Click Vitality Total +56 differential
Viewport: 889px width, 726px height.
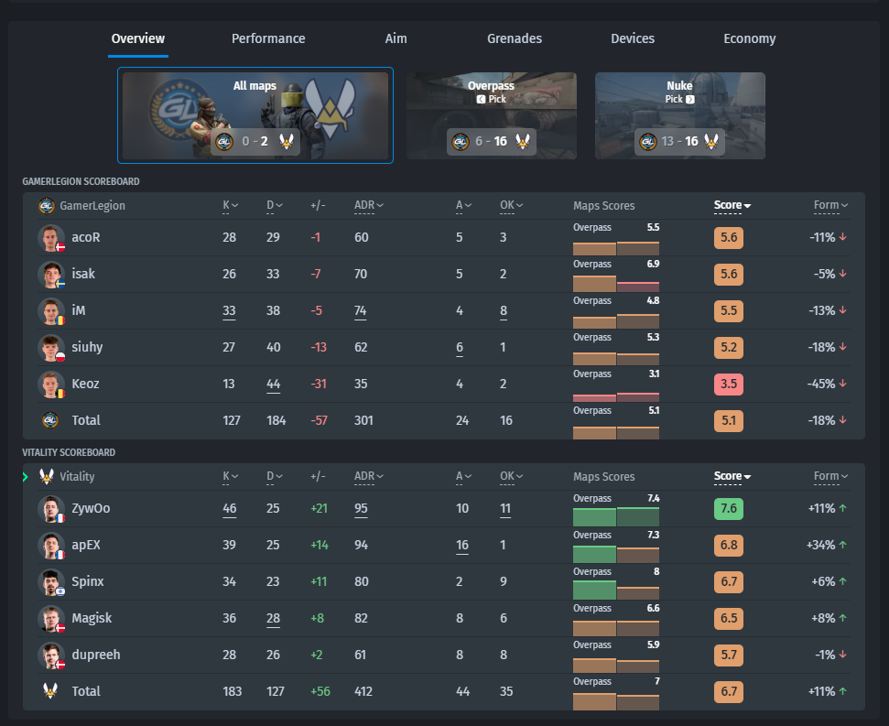320,691
